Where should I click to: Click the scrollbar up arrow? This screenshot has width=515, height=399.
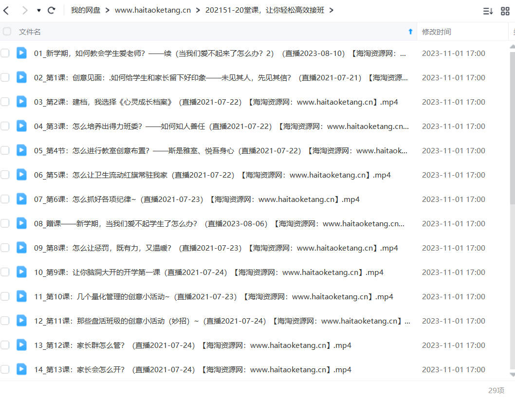(x=513, y=47)
